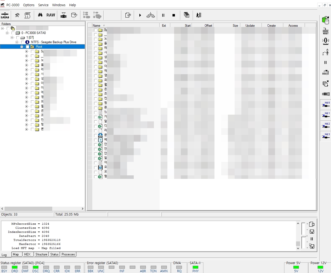Click the green disk copy icon

pos(326,20)
